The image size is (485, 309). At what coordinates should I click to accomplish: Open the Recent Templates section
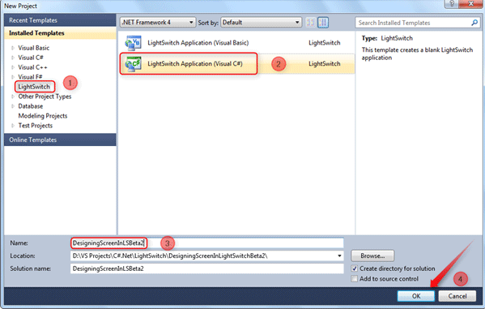click(x=60, y=20)
